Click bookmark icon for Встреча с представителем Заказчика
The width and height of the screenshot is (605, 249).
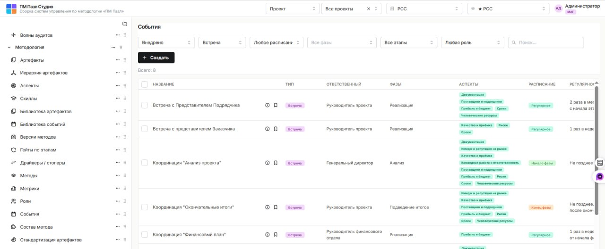276,129
